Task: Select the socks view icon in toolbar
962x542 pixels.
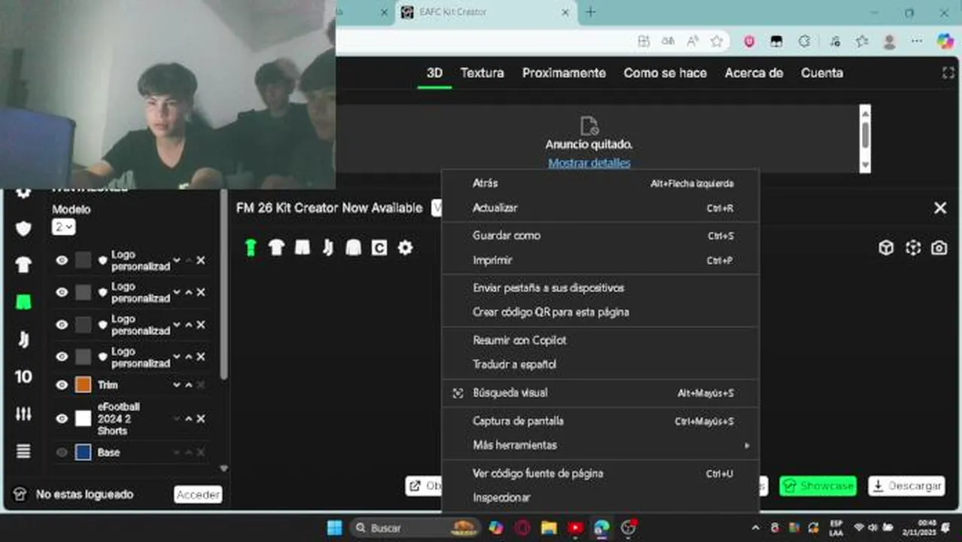Action: point(327,248)
